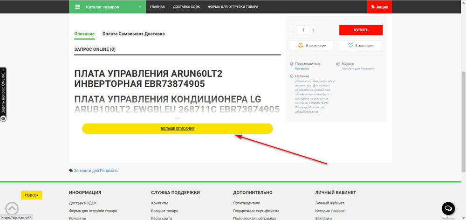Click the quantity input field
This screenshot has width=466, height=220.
click(303, 30)
